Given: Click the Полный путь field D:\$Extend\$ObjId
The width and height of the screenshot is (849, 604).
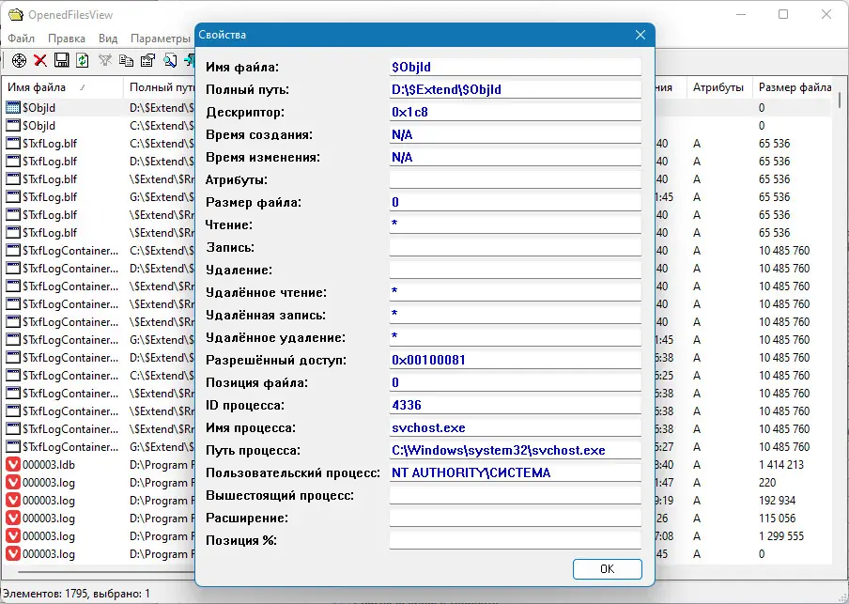Looking at the screenshot, I should click(x=515, y=89).
